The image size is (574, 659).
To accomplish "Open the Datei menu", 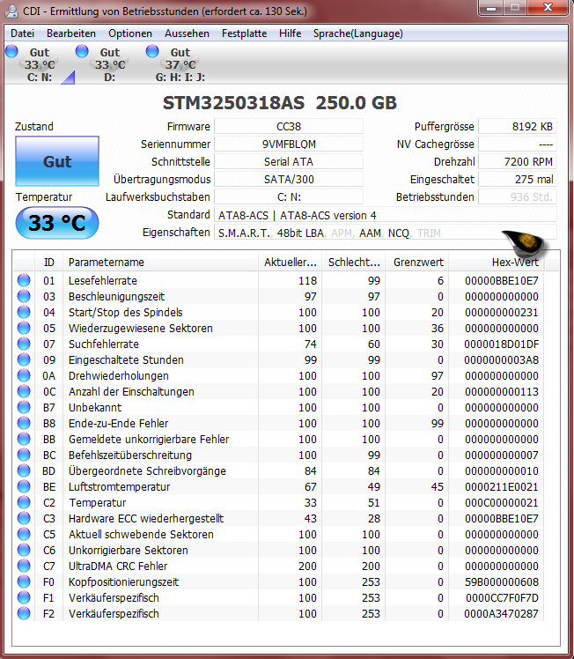I will coord(22,33).
